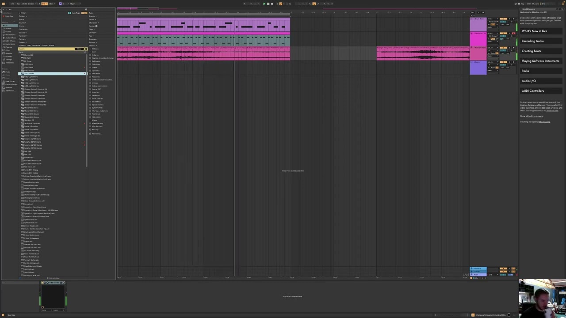
Task: Click Add Folder in browser
Action: coord(9,91)
